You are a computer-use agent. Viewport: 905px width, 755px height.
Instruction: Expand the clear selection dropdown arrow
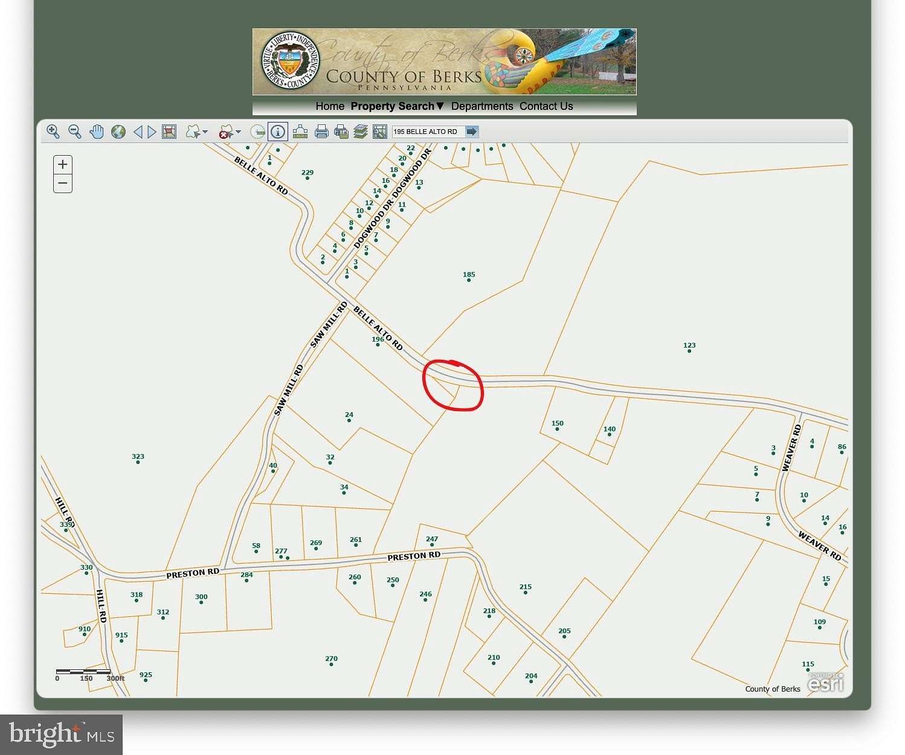click(238, 132)
